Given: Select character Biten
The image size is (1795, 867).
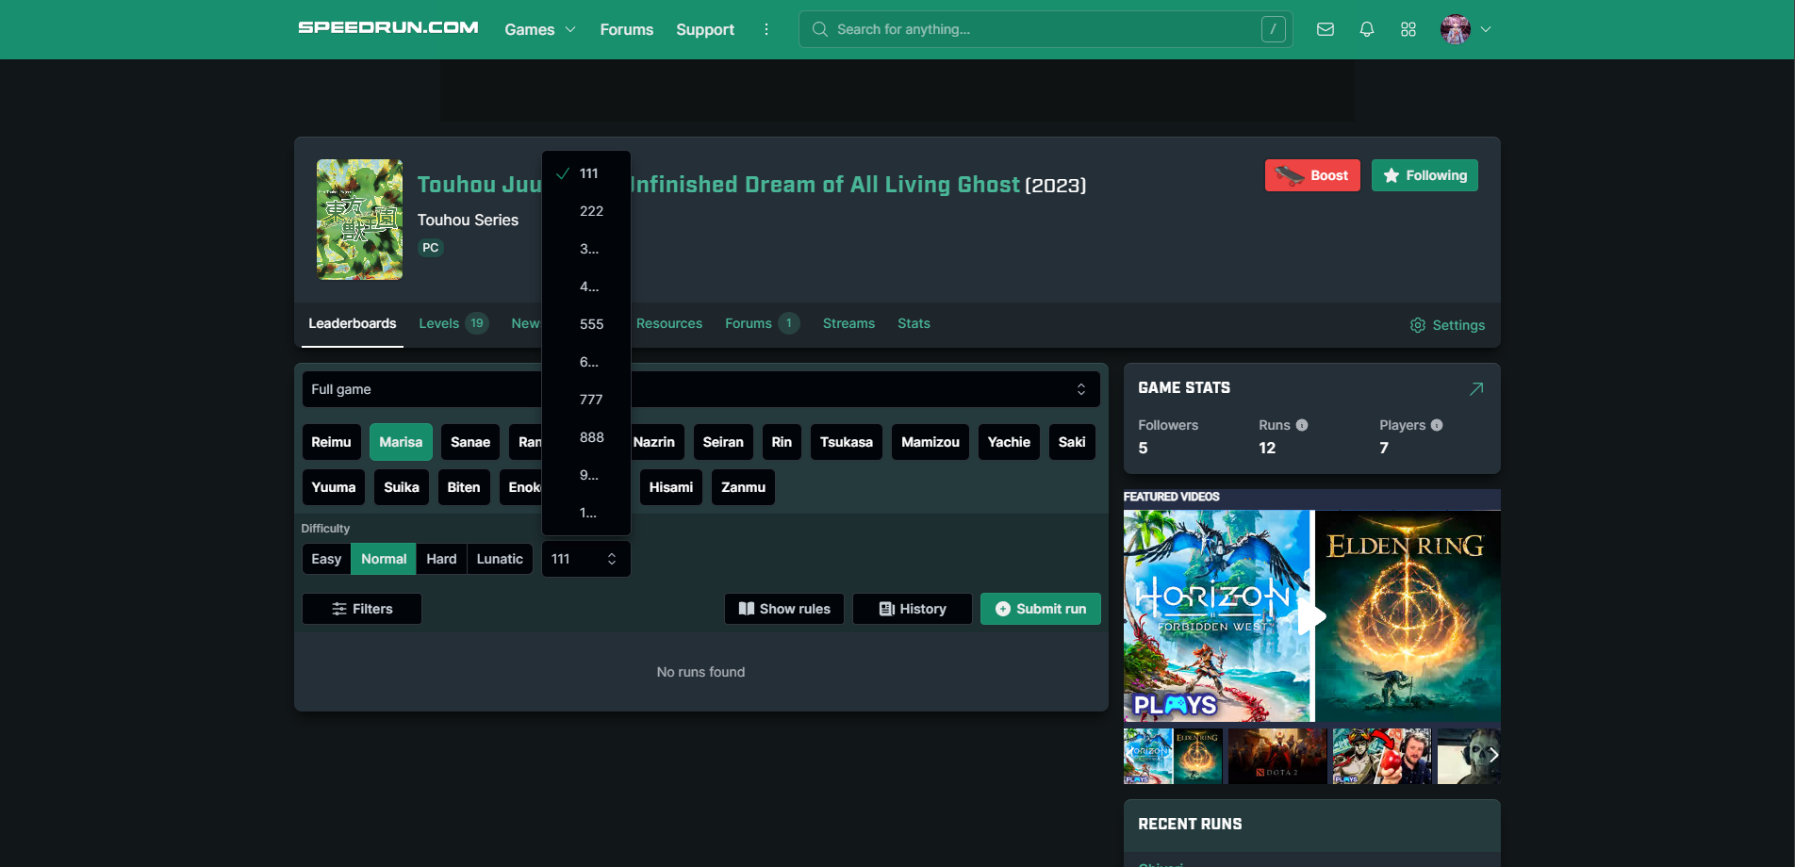Looking at the screenshot, I should click(x=464, y=487).
